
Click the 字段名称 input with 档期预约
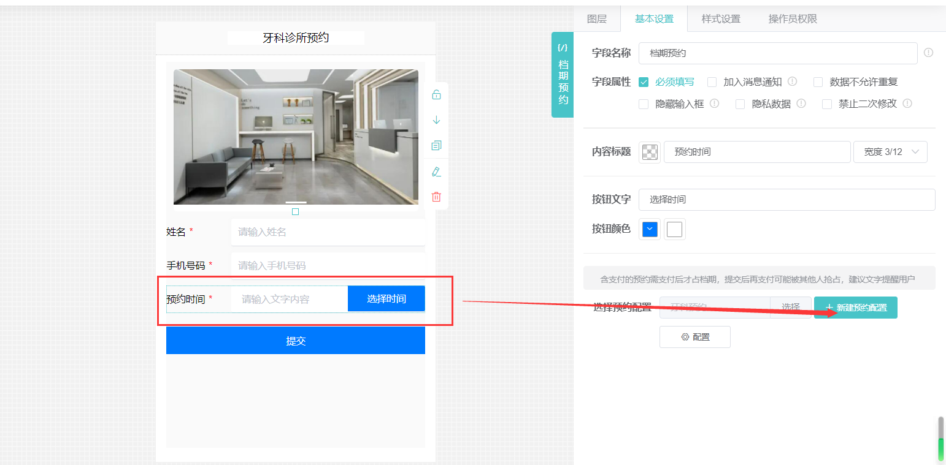pos(778,53)
